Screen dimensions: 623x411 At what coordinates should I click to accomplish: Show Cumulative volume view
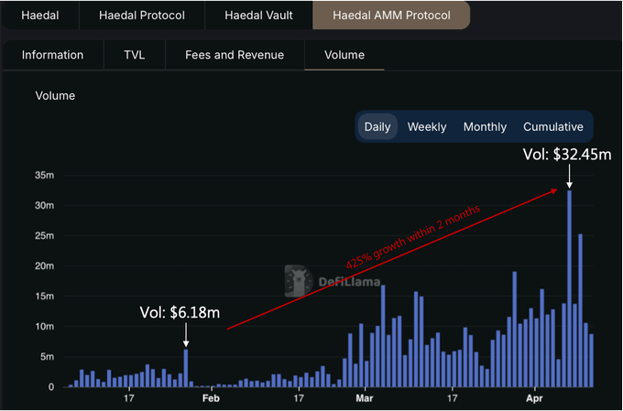(x=553, y=127)
